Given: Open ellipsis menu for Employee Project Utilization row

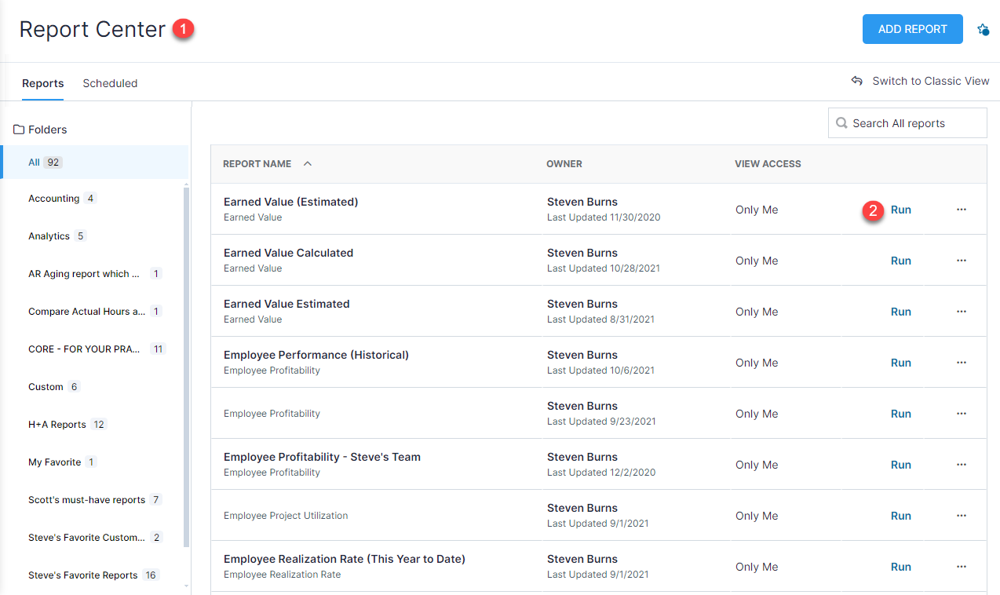Looking at the screenshot, I should click(x=961, y=516).
